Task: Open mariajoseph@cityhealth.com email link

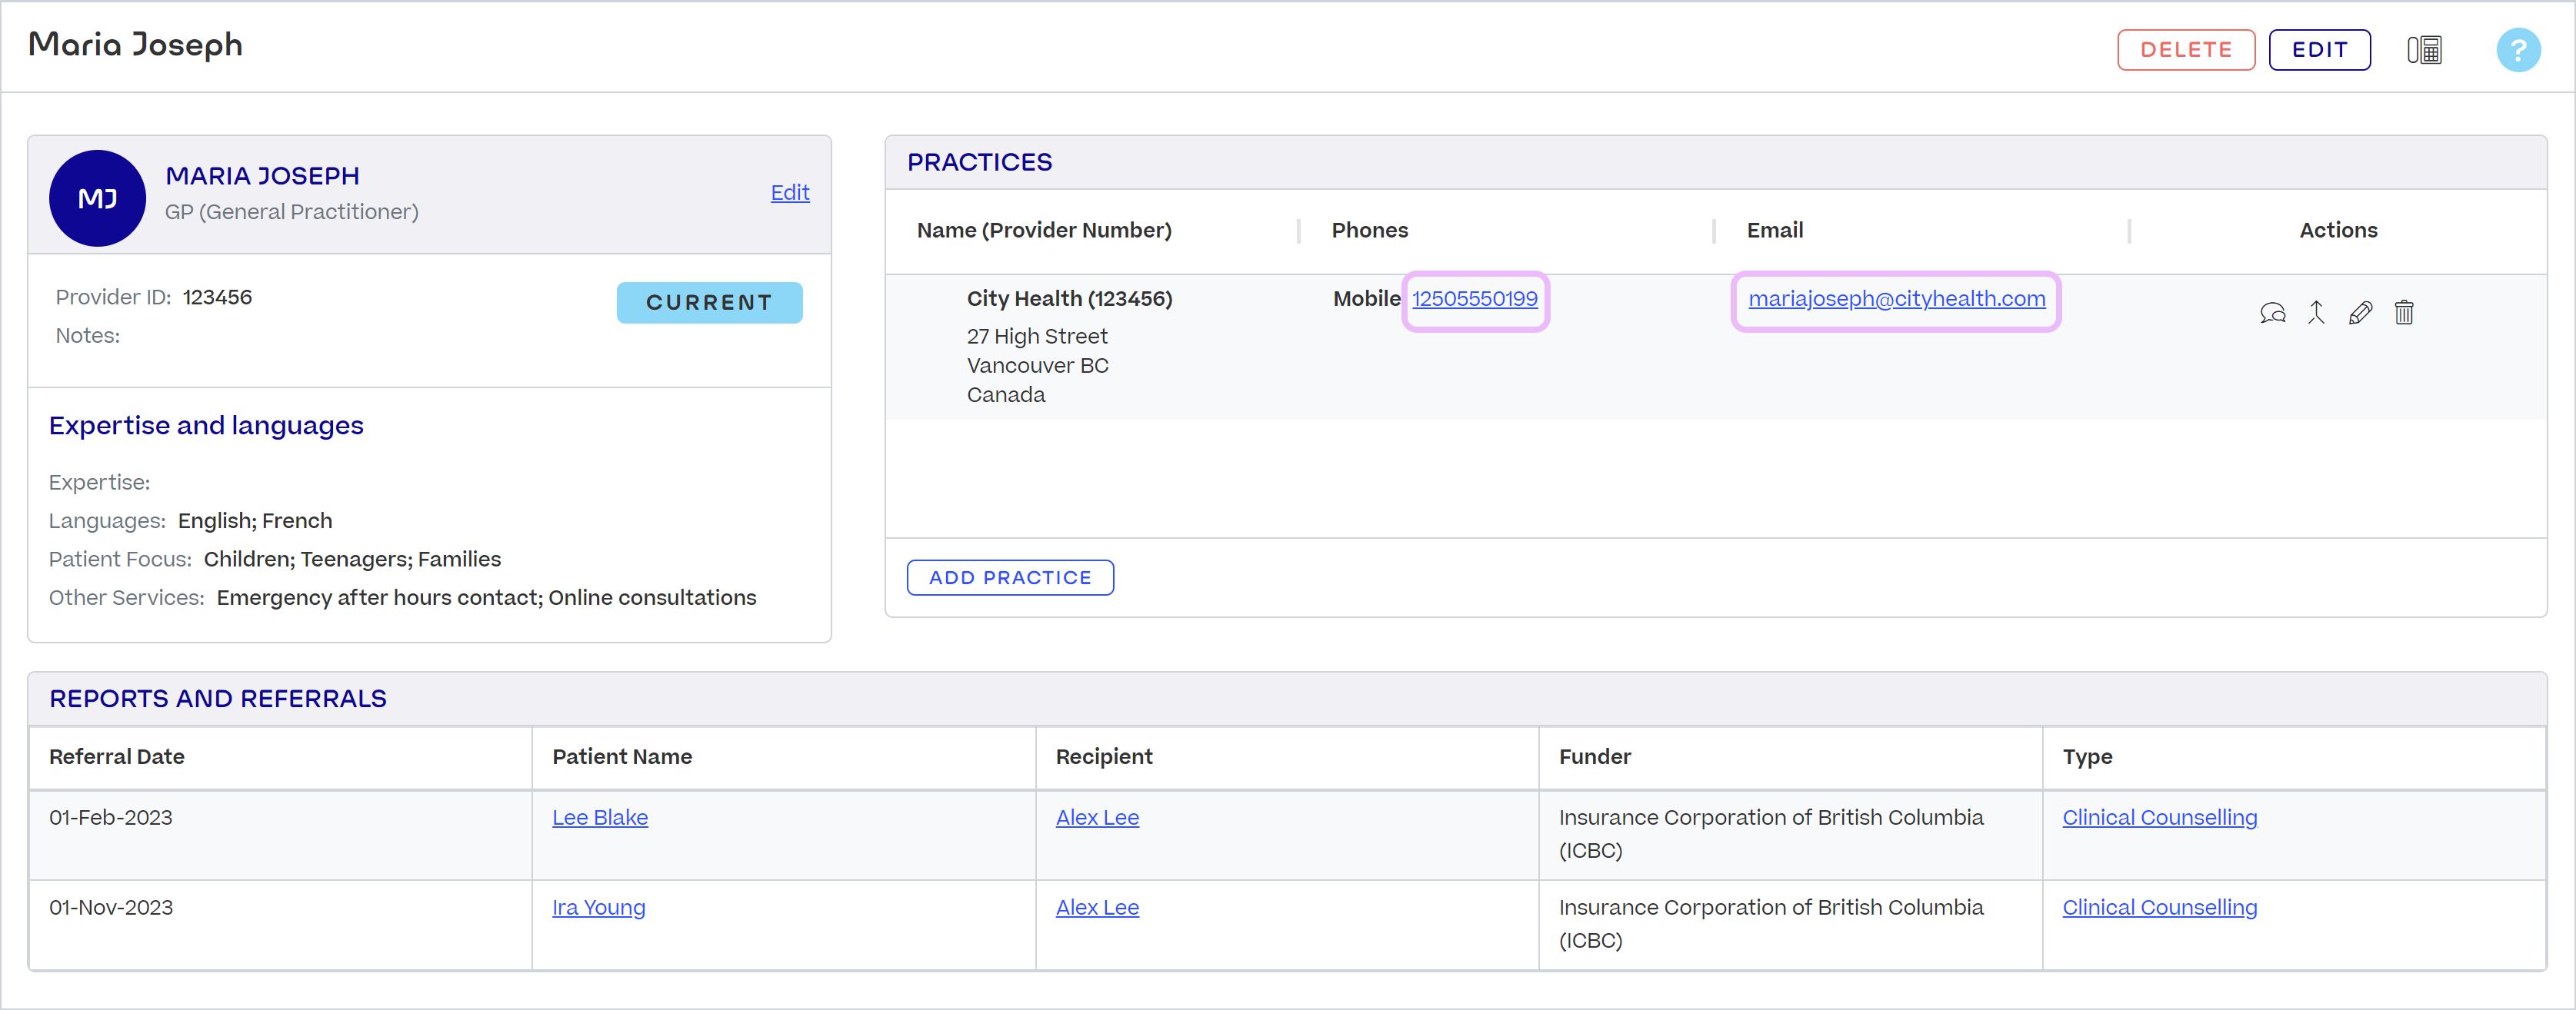Action: (x=1896, y=299)
